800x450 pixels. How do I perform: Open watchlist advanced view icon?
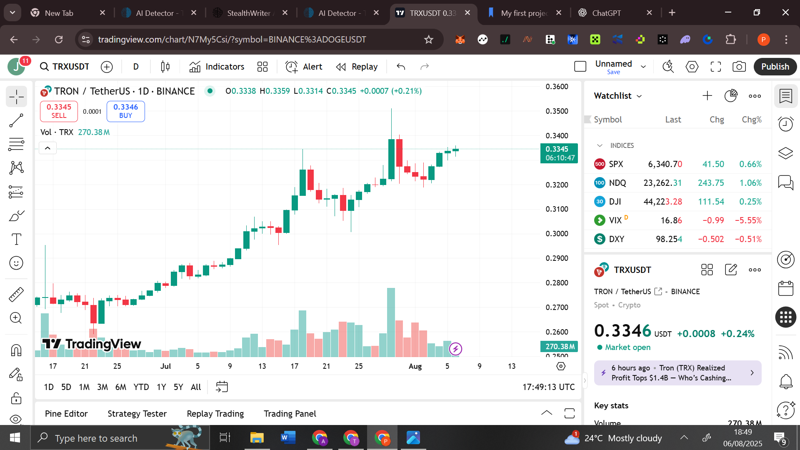tap(731, 96)
